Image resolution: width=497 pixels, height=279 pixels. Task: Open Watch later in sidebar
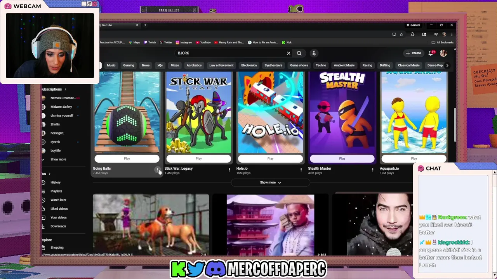tap(58, 200)
